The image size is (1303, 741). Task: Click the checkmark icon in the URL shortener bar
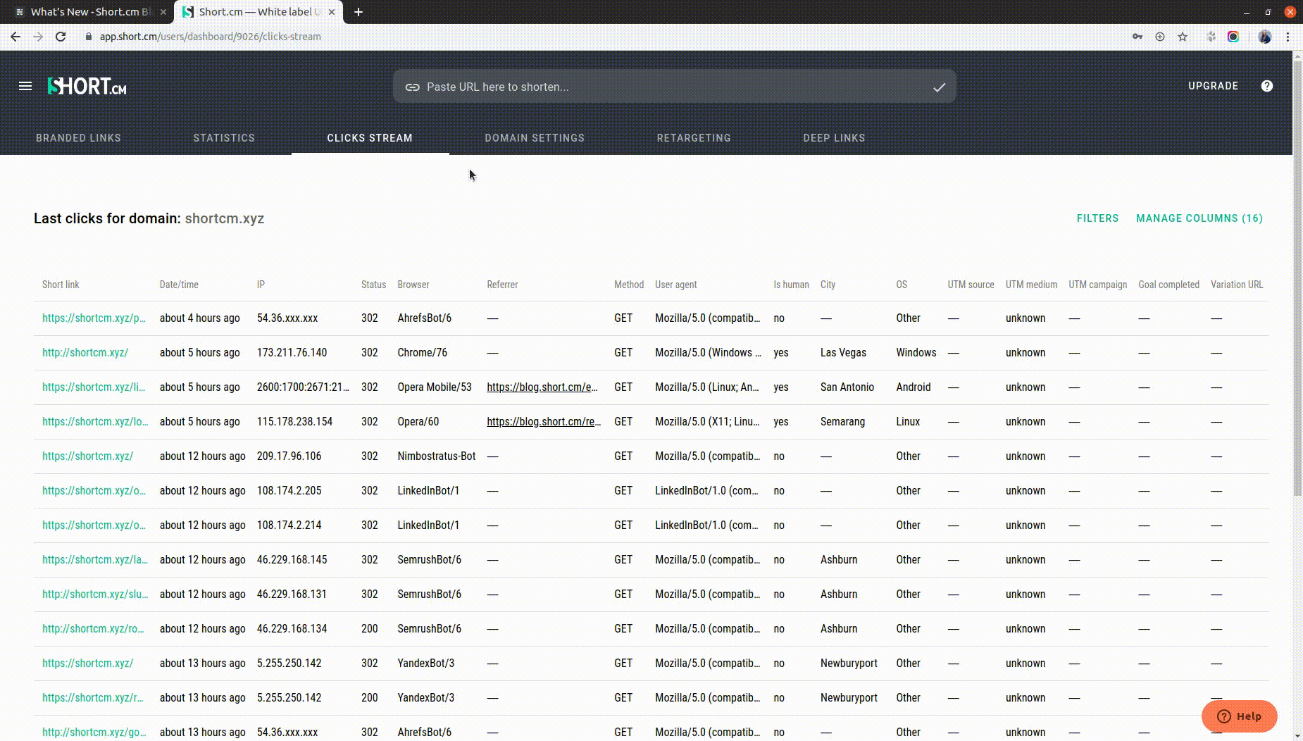(937, 87)
